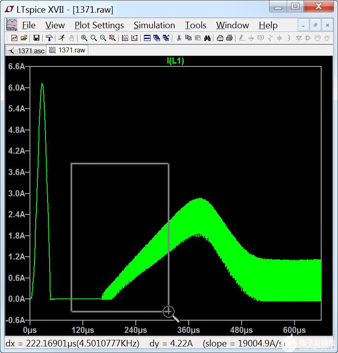This screenshot has height=353, width=338.
Task: Open the Plot Settings menu
Action: [99, 25]
